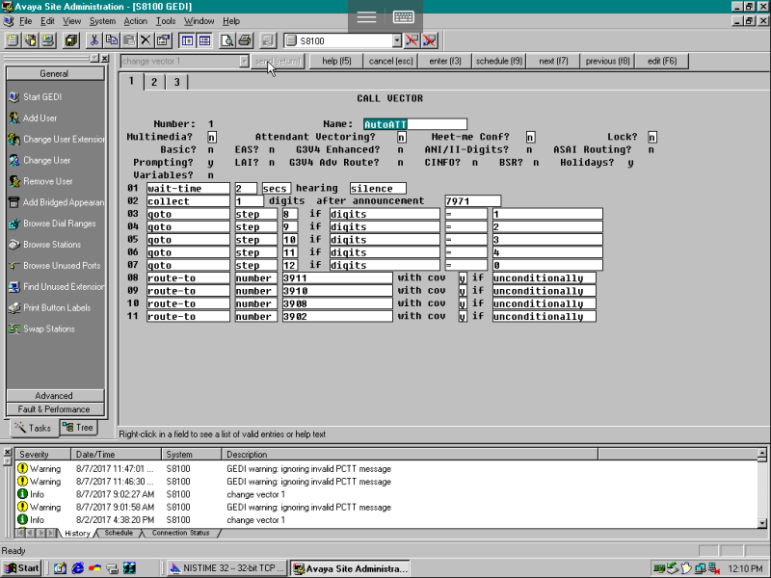The image size is (771, 578).
Task: Open the Swap Stations task
Action: coord(49,329)
